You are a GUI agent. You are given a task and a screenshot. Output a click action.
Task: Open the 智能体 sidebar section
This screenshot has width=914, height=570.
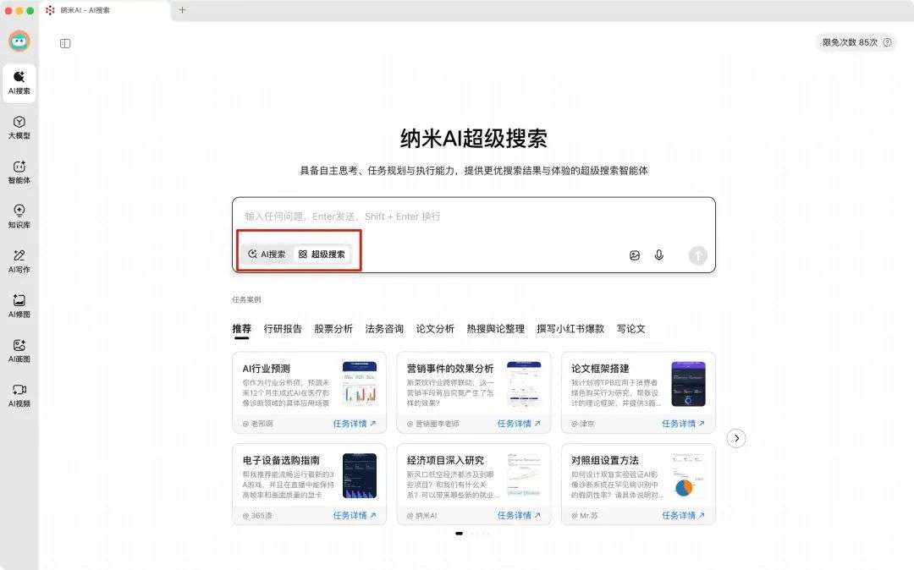coord(19,173)
